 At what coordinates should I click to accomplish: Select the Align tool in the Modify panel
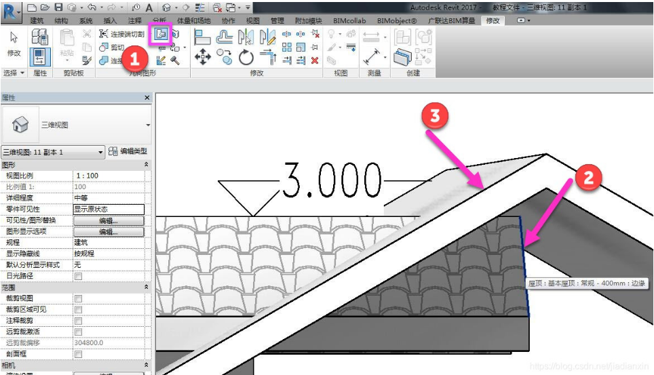(202, 38)
